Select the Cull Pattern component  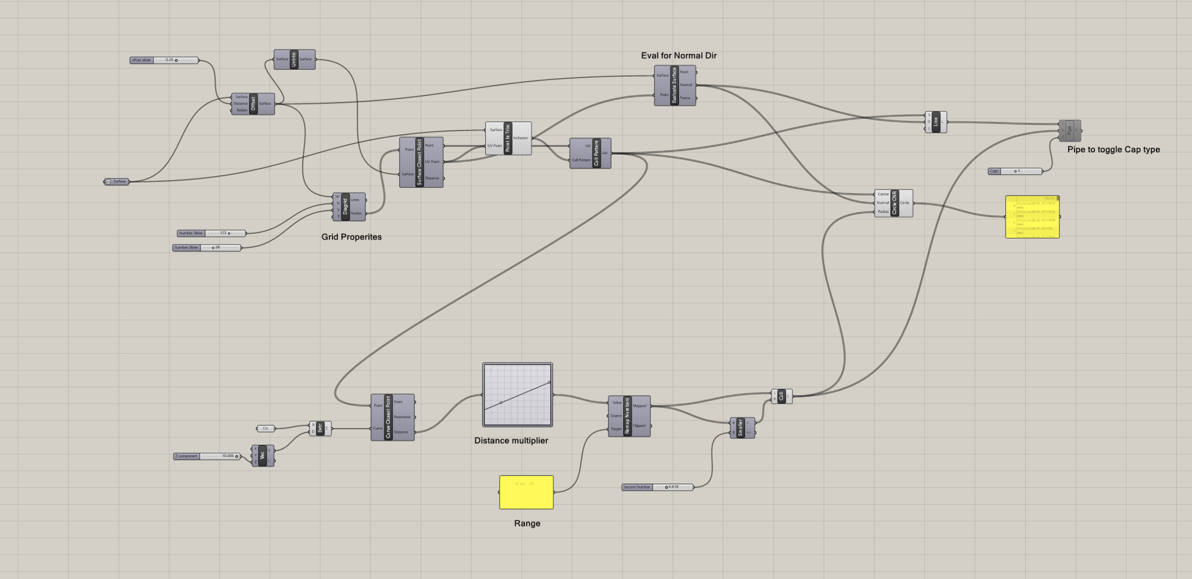point(596,153)
